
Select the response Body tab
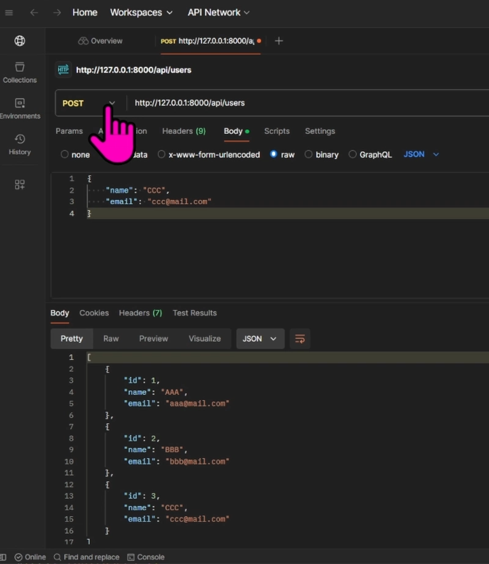tap(60, 313)
